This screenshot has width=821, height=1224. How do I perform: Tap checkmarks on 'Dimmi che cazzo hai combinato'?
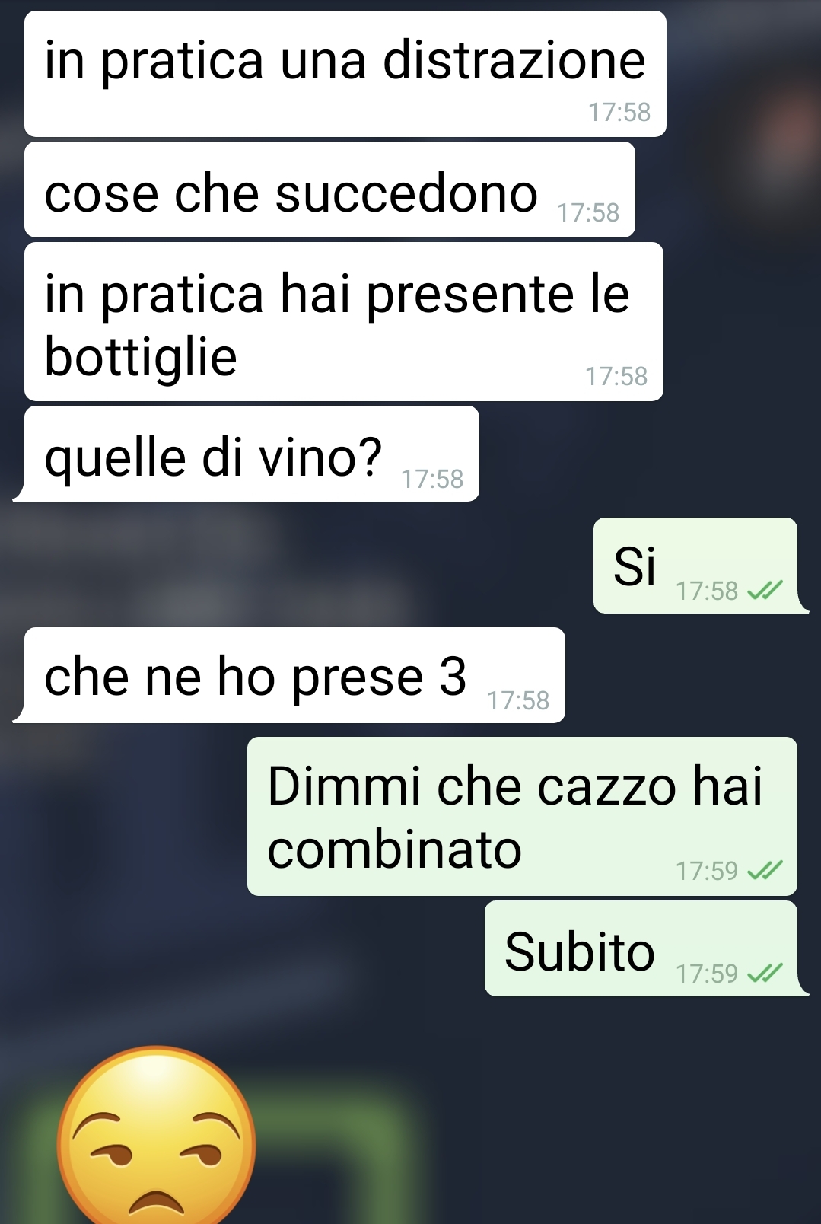pos(765,870)
